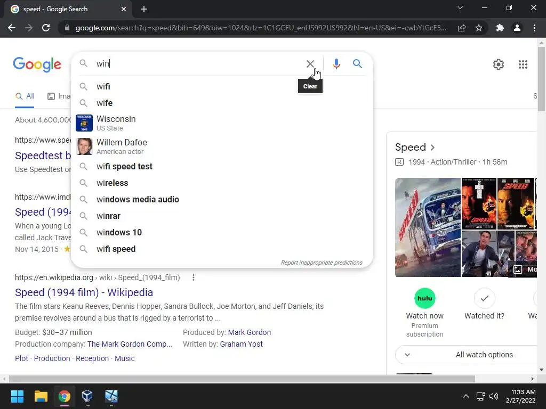
Task: Open a new browser tab
Action: [x=144, y=9]
